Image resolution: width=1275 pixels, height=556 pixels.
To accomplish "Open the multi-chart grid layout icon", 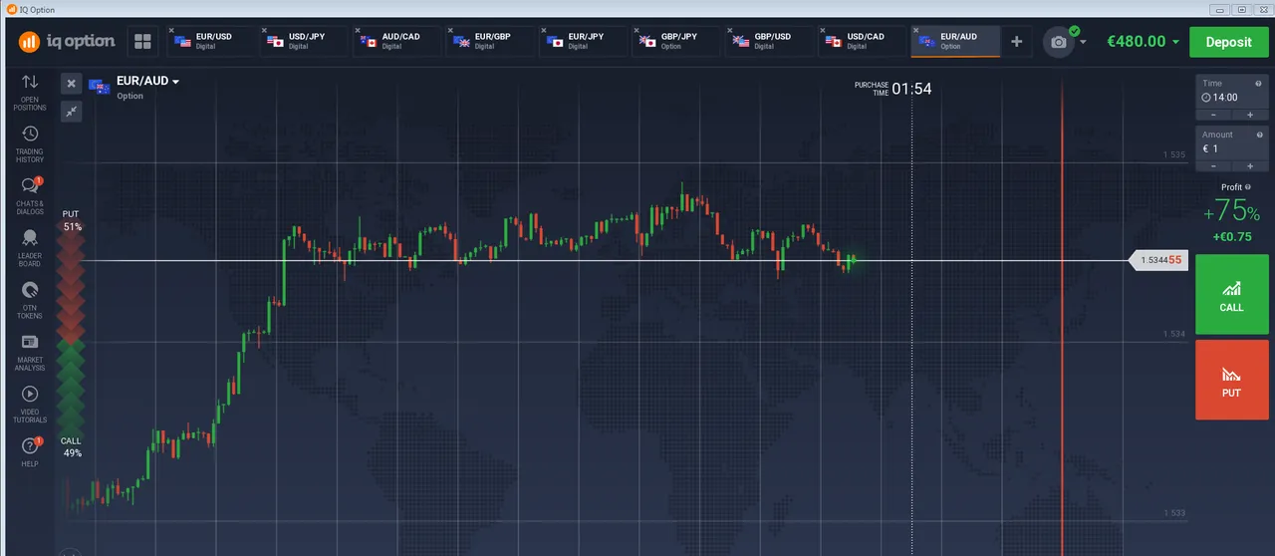I will tap(142, 42).
